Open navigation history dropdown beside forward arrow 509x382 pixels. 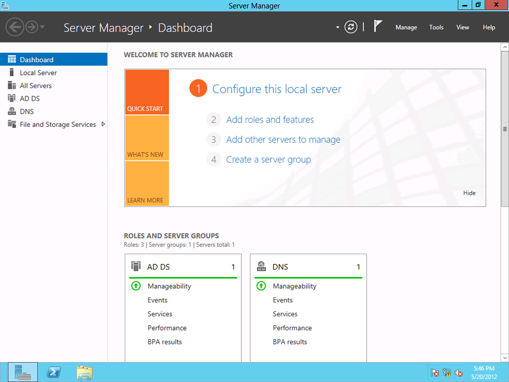(x=42, y=27)
